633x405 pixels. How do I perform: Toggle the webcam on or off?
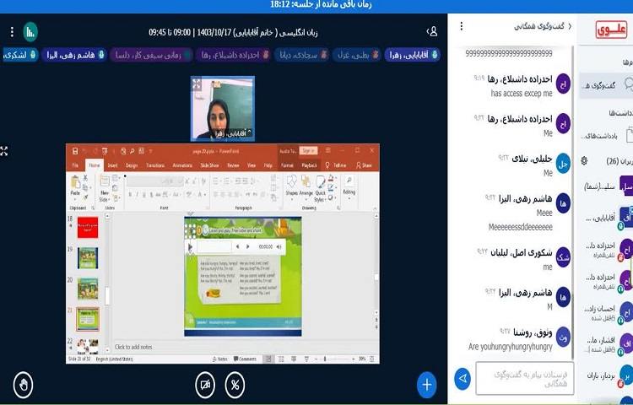(x=204, y=385)
